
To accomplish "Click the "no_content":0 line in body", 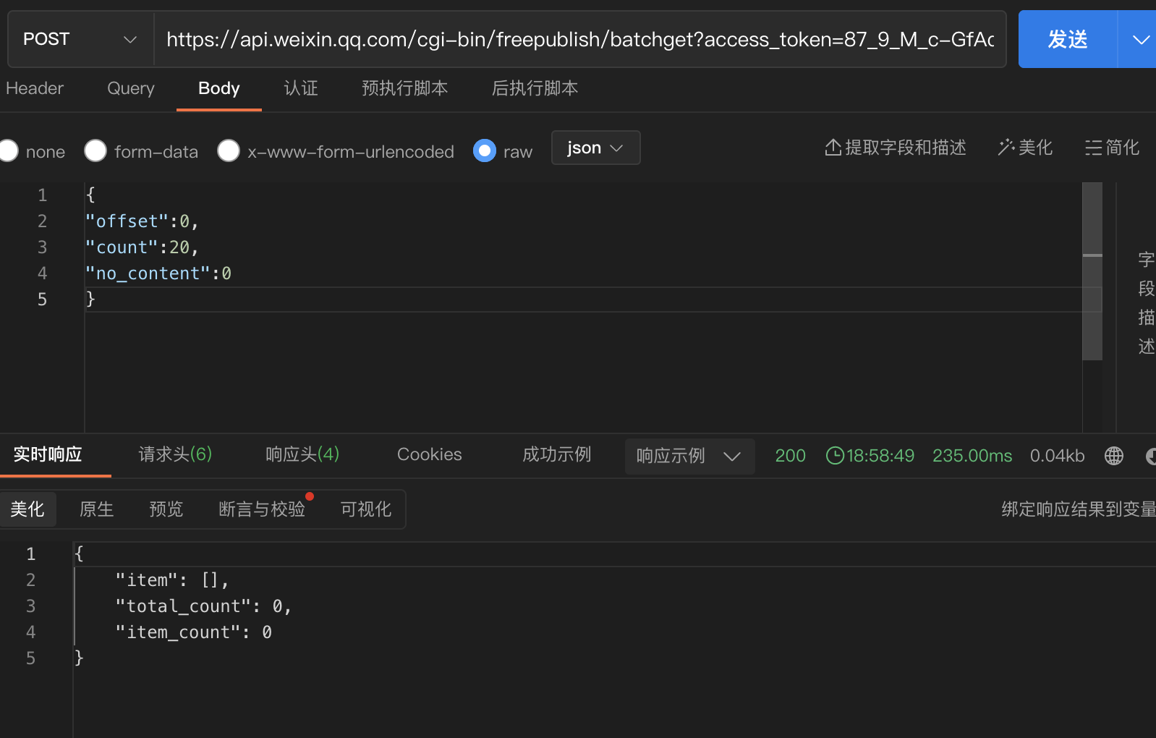I will coord(158,273).
